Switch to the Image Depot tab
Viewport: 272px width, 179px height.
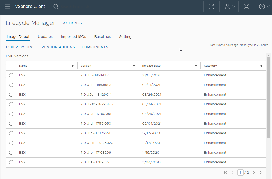click(x=18, y=37)
